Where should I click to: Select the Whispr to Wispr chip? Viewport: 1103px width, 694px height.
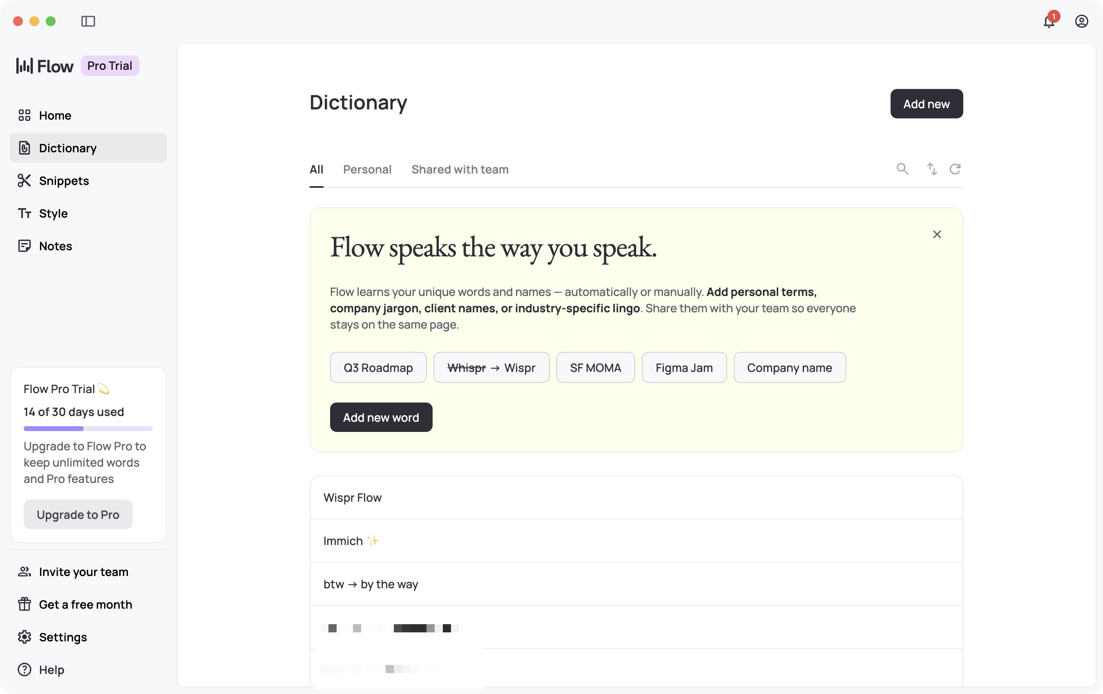pyautogui.click(x=491, y=367)
